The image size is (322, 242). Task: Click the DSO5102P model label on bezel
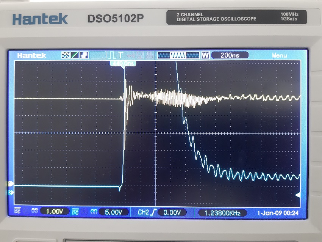click(x=116, y=19)
